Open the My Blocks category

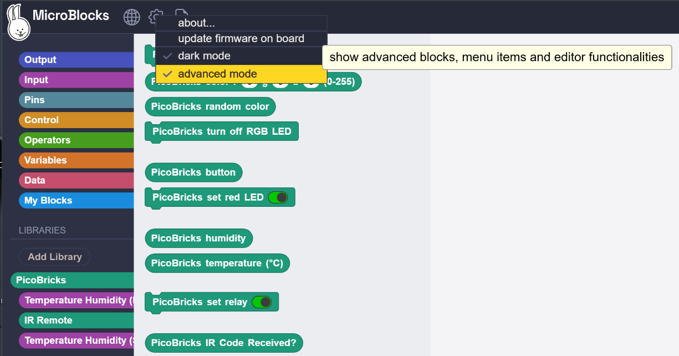tap(76, 200)
